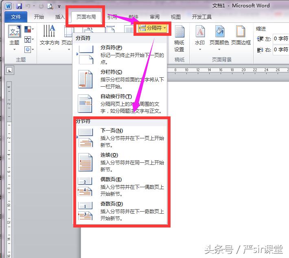Image resolution: width=289 pixels, height=258 pixels.
Task: Insert 连续(O) continuous section break
Action: point(120,162)
